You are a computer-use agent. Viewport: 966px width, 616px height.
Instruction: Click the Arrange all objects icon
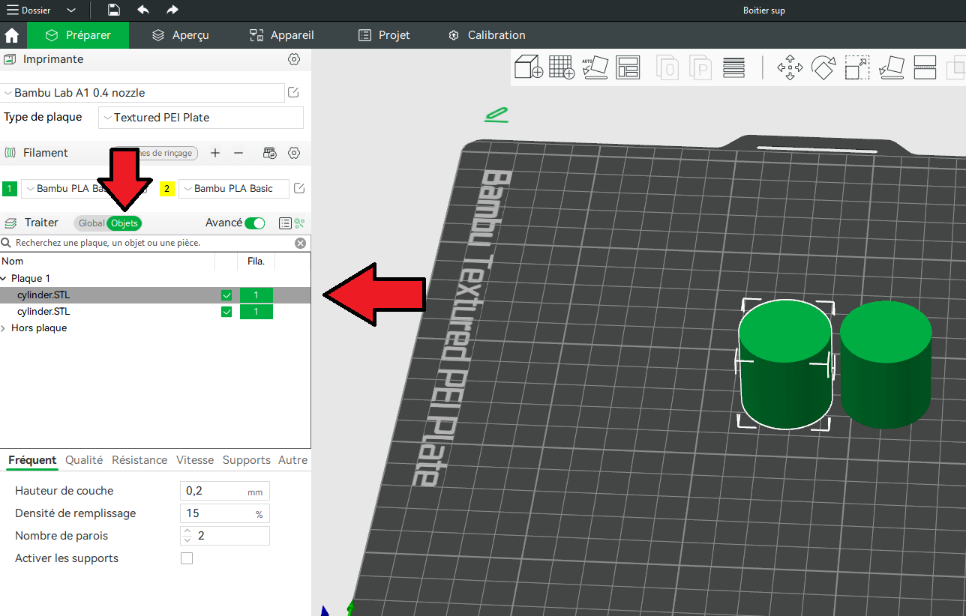(628, 67)
